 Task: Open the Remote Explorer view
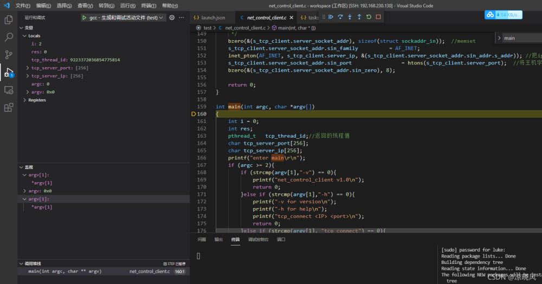click(9, 90)
